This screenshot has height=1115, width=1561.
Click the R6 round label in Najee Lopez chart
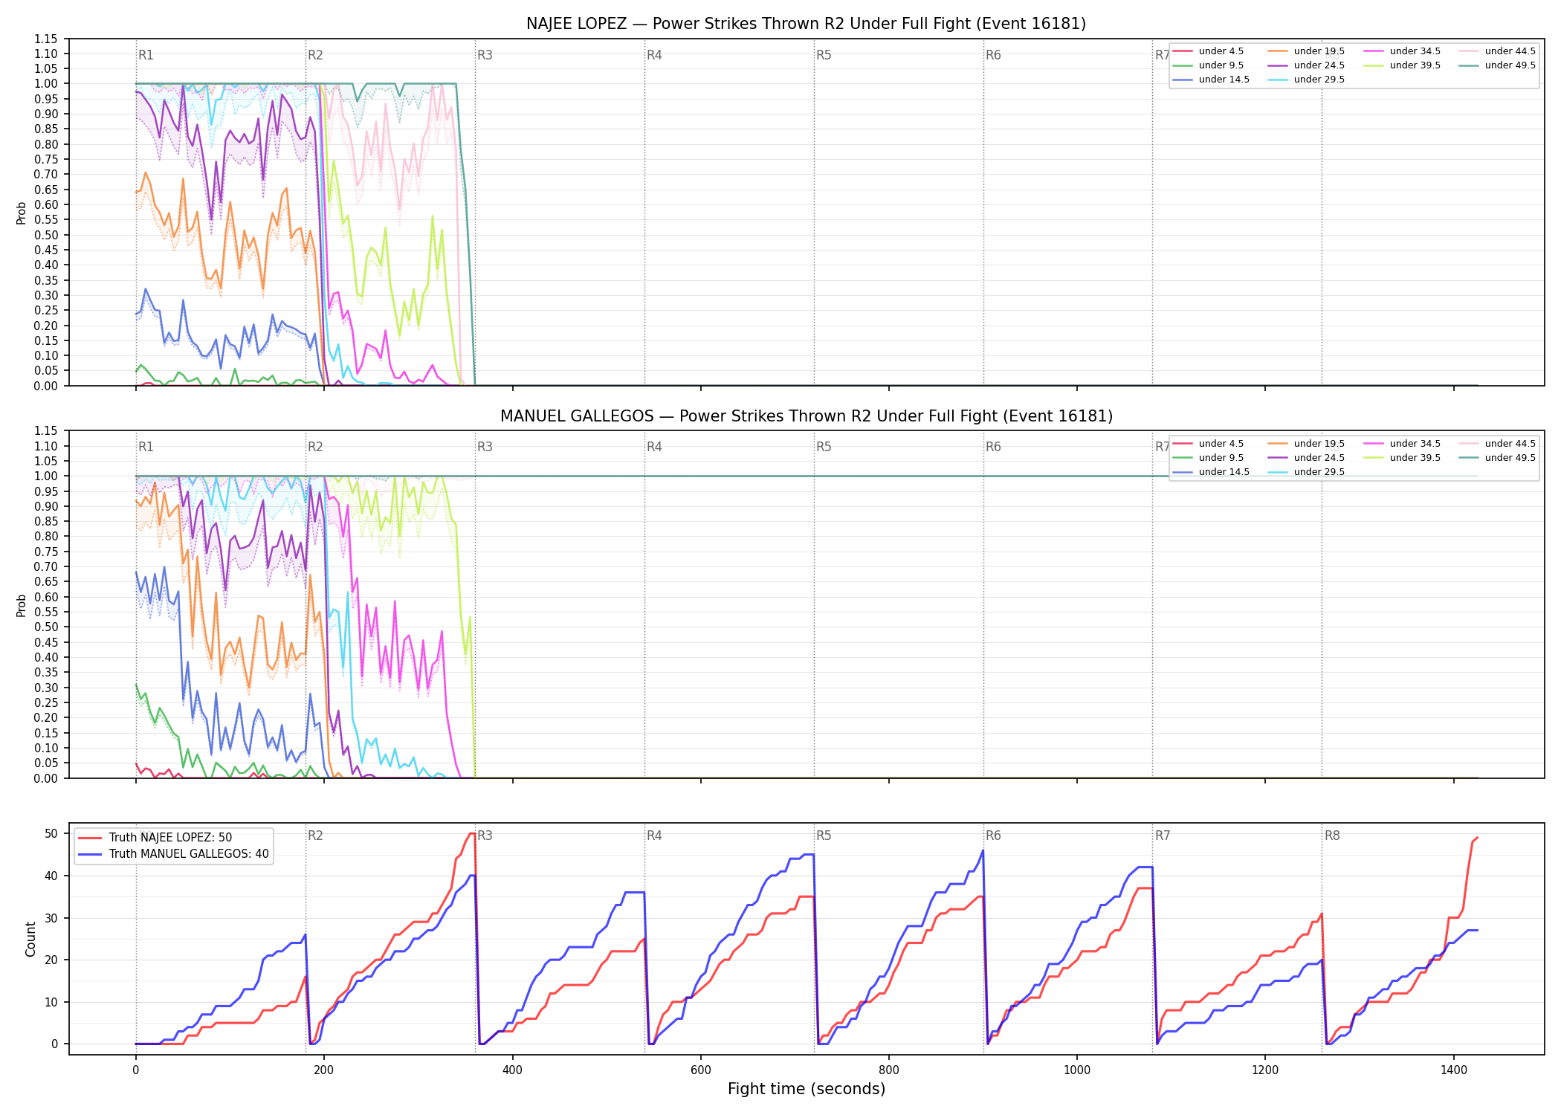pos(993,55)
